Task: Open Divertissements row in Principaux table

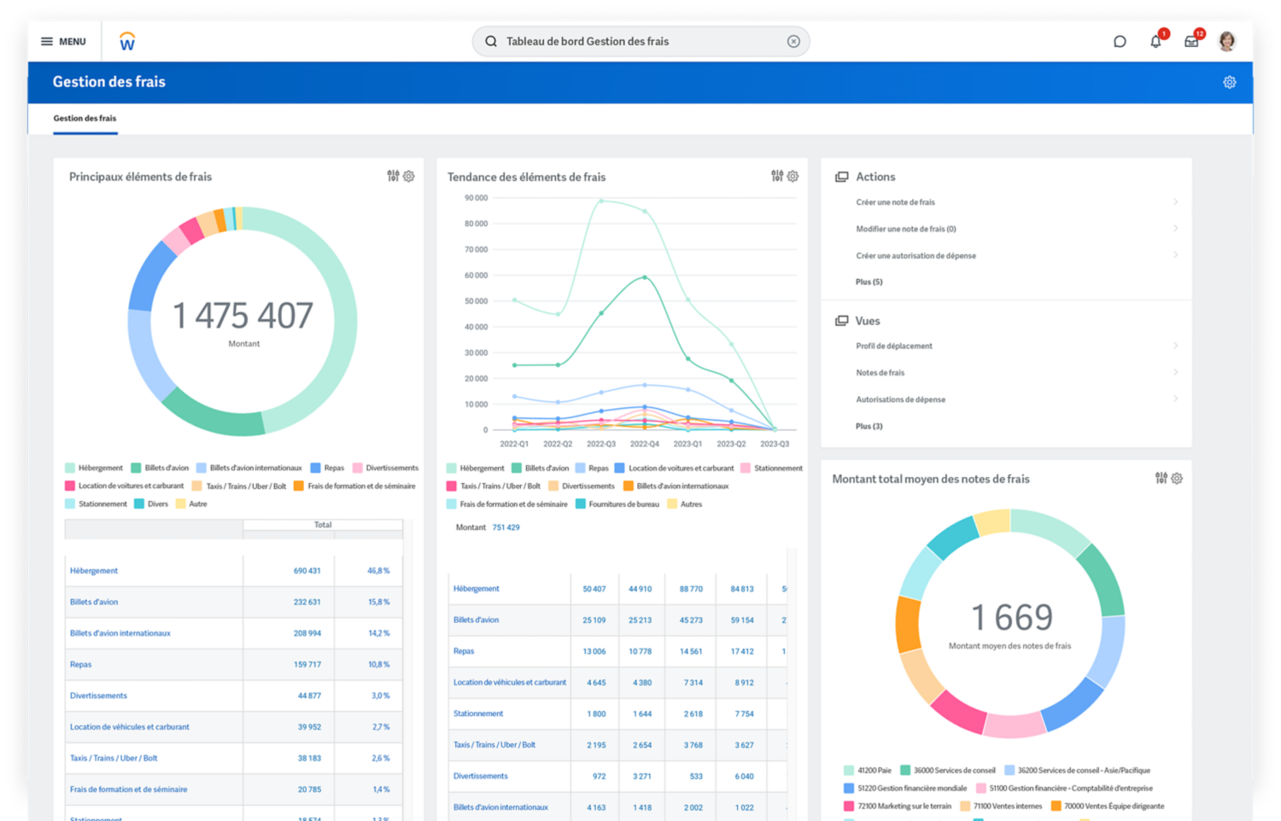Action: pos(98,696)
